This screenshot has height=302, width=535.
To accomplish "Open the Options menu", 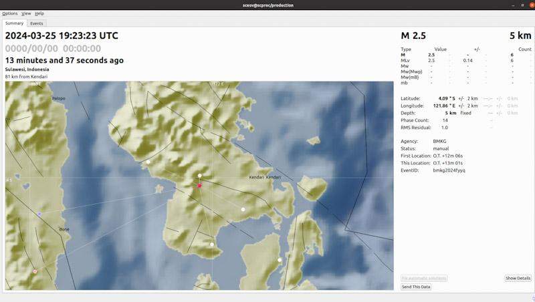I will [x=10, y=13].
